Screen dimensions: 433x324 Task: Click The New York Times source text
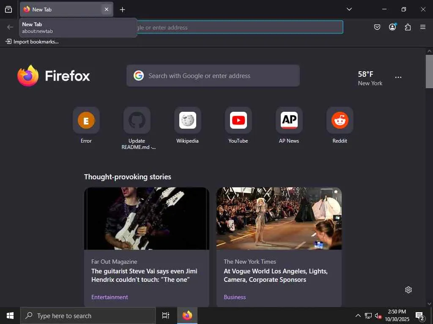(250, 262)
